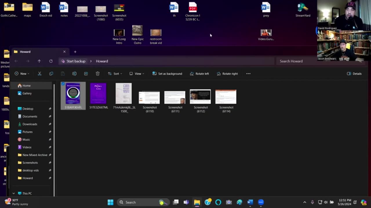
Task: Expand breadcrumb chevron before Howard
Action: pyautogui.click(x=91, y=61)
